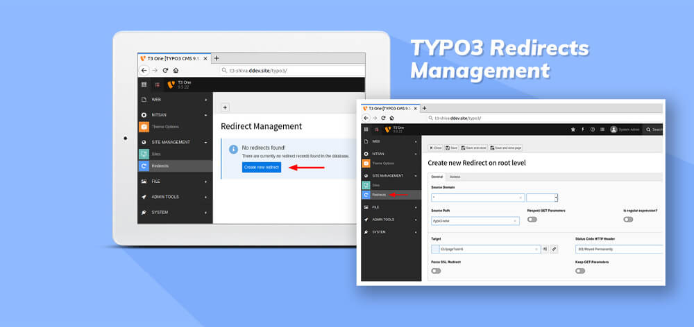The width and height of the screenshot is (694, 327).
Task: Click plus add button in tablet window docheader
Action: (x=225, y=107)
